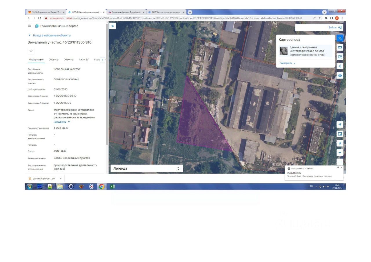Click the area value 5 298 кв. м
Screen dimensions: 371x262
click(61, 128)
